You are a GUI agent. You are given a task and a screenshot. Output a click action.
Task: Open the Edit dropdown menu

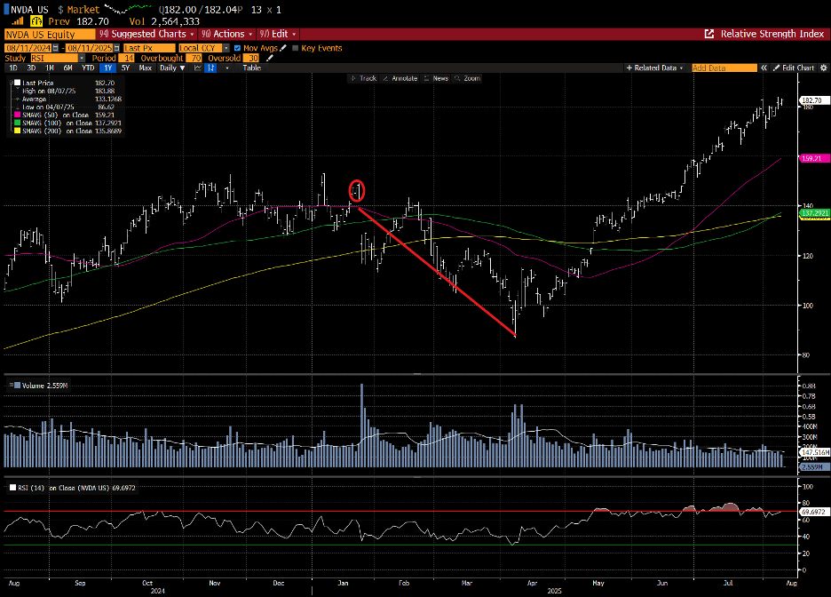278,34
